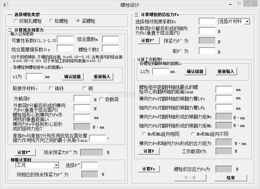The image size is (260, 189).
Task: Click the 螺栓个数Z input field
Action: tap(110, 49)
